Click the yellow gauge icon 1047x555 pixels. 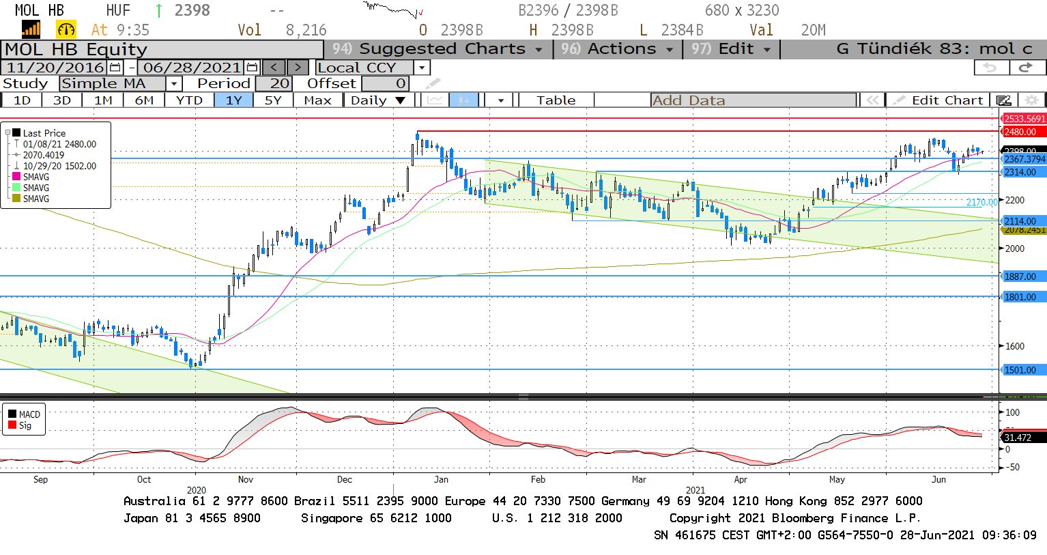point(66,29)
